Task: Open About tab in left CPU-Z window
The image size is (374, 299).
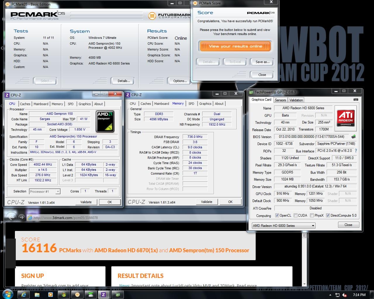Action: [98, 104]
